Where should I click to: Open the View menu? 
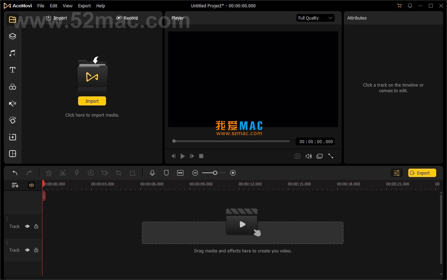tap(68, 6)
